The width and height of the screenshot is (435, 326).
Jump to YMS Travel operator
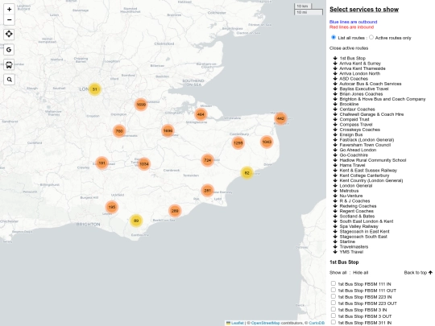[x=351, y=252]
